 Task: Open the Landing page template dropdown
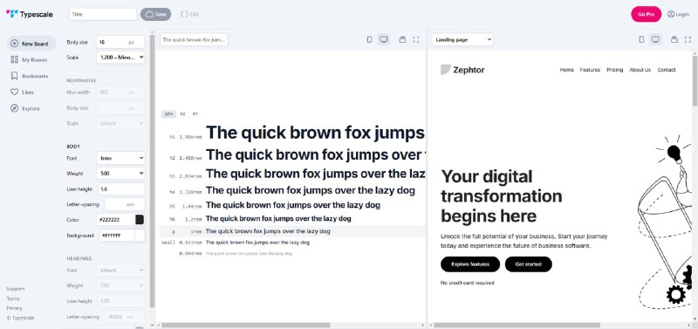[x=462, y=39]
